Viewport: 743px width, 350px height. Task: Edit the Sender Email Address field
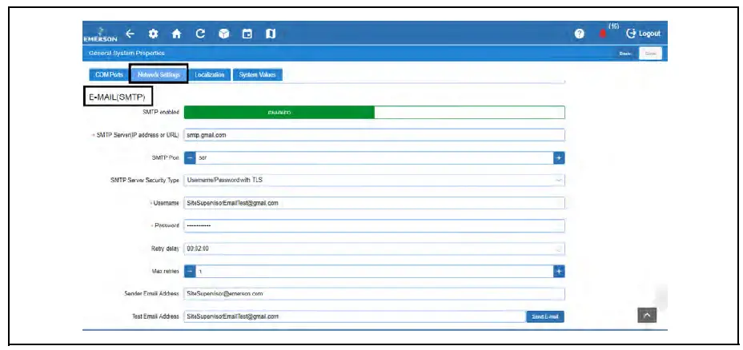pos(375,294)
